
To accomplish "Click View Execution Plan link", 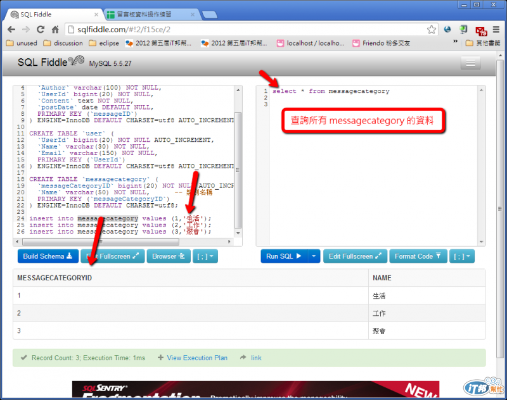I will pyautogui.click(x=197, y=358).
